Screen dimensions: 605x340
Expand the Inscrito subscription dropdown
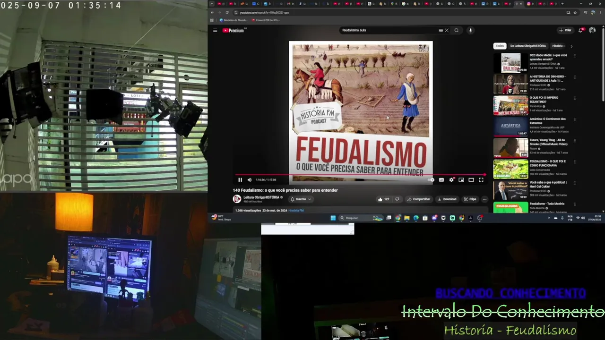click(x=301, y=199)
